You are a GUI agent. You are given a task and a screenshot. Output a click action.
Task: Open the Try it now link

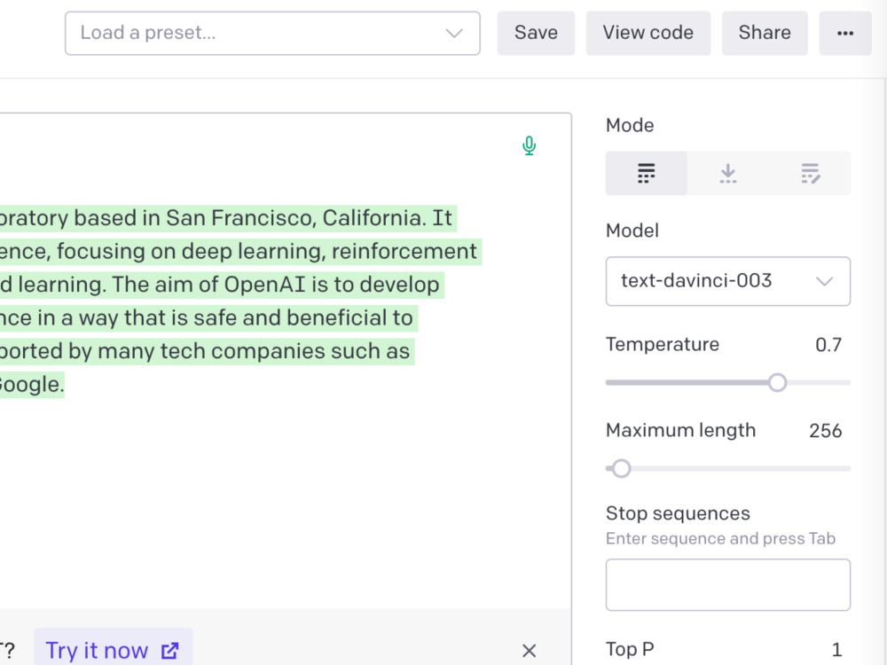[114, 650]
